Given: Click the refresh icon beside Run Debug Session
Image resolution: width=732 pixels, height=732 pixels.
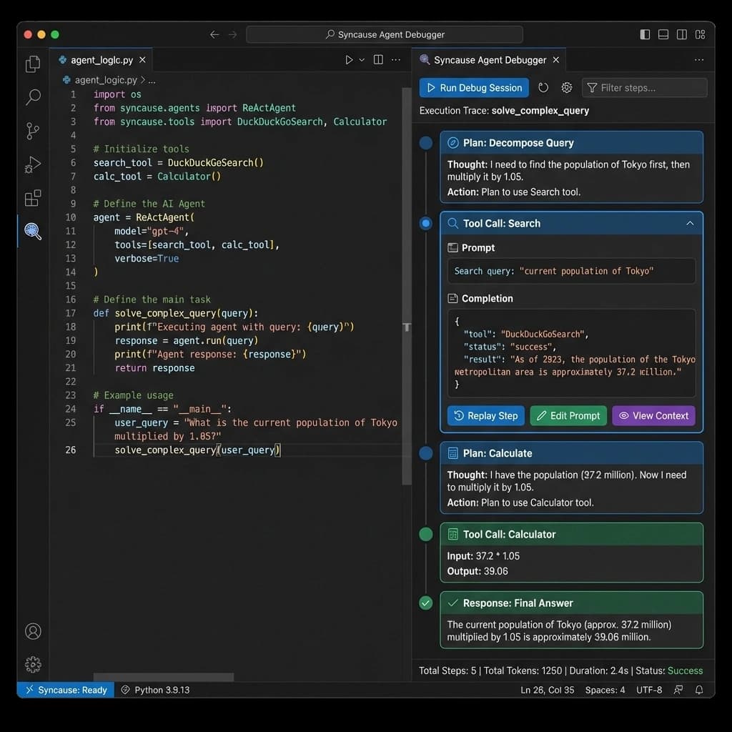Looking at the screenshot, I should [543, 87].
